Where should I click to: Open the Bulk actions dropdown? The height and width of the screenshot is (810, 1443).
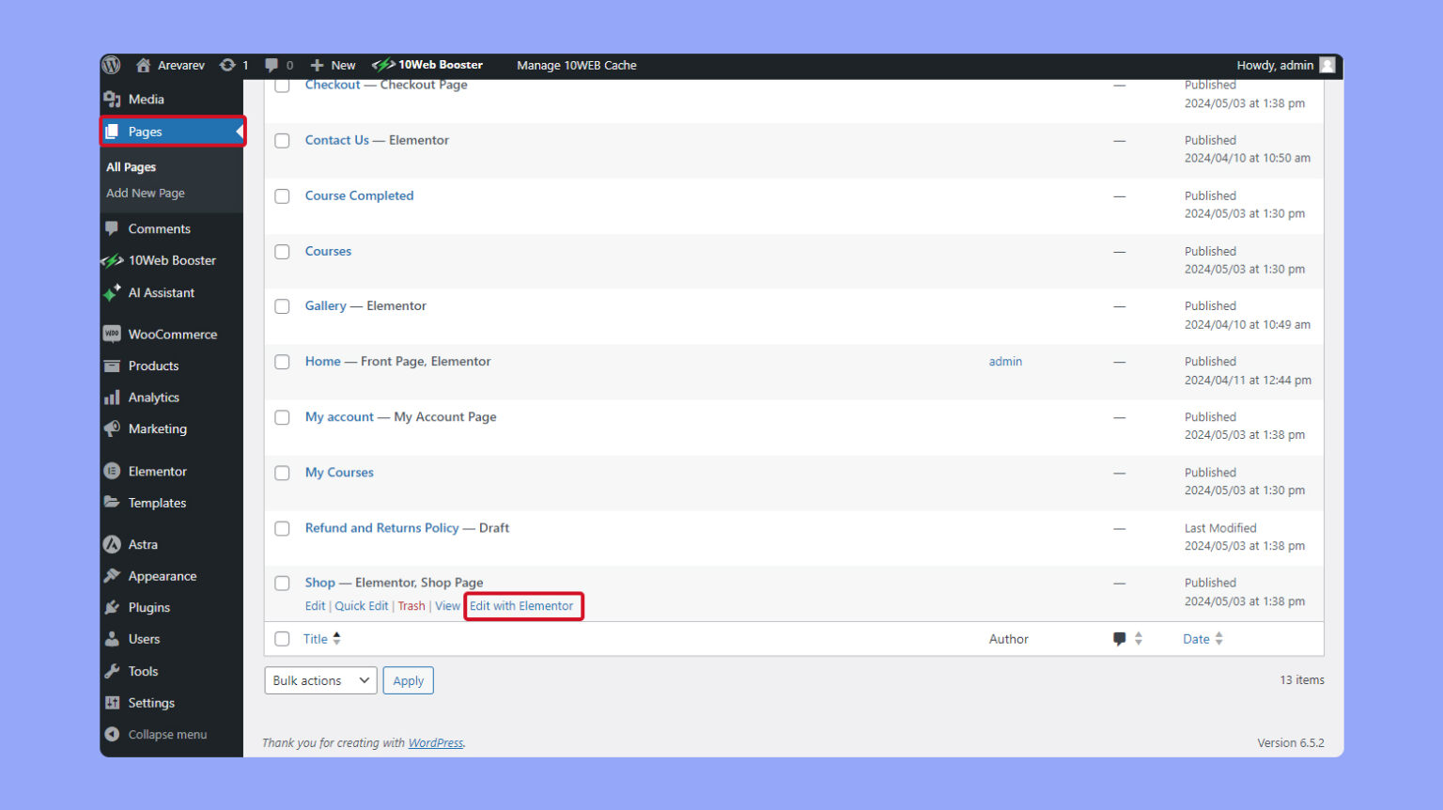(320, 679)
